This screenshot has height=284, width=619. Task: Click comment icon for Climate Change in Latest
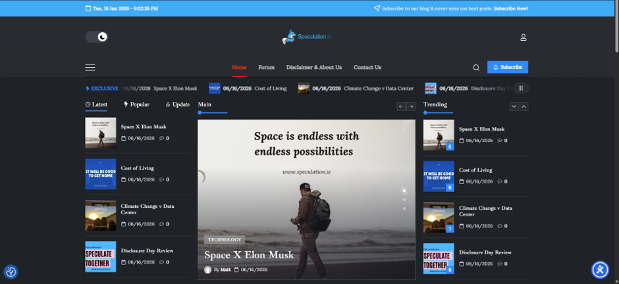161,224
